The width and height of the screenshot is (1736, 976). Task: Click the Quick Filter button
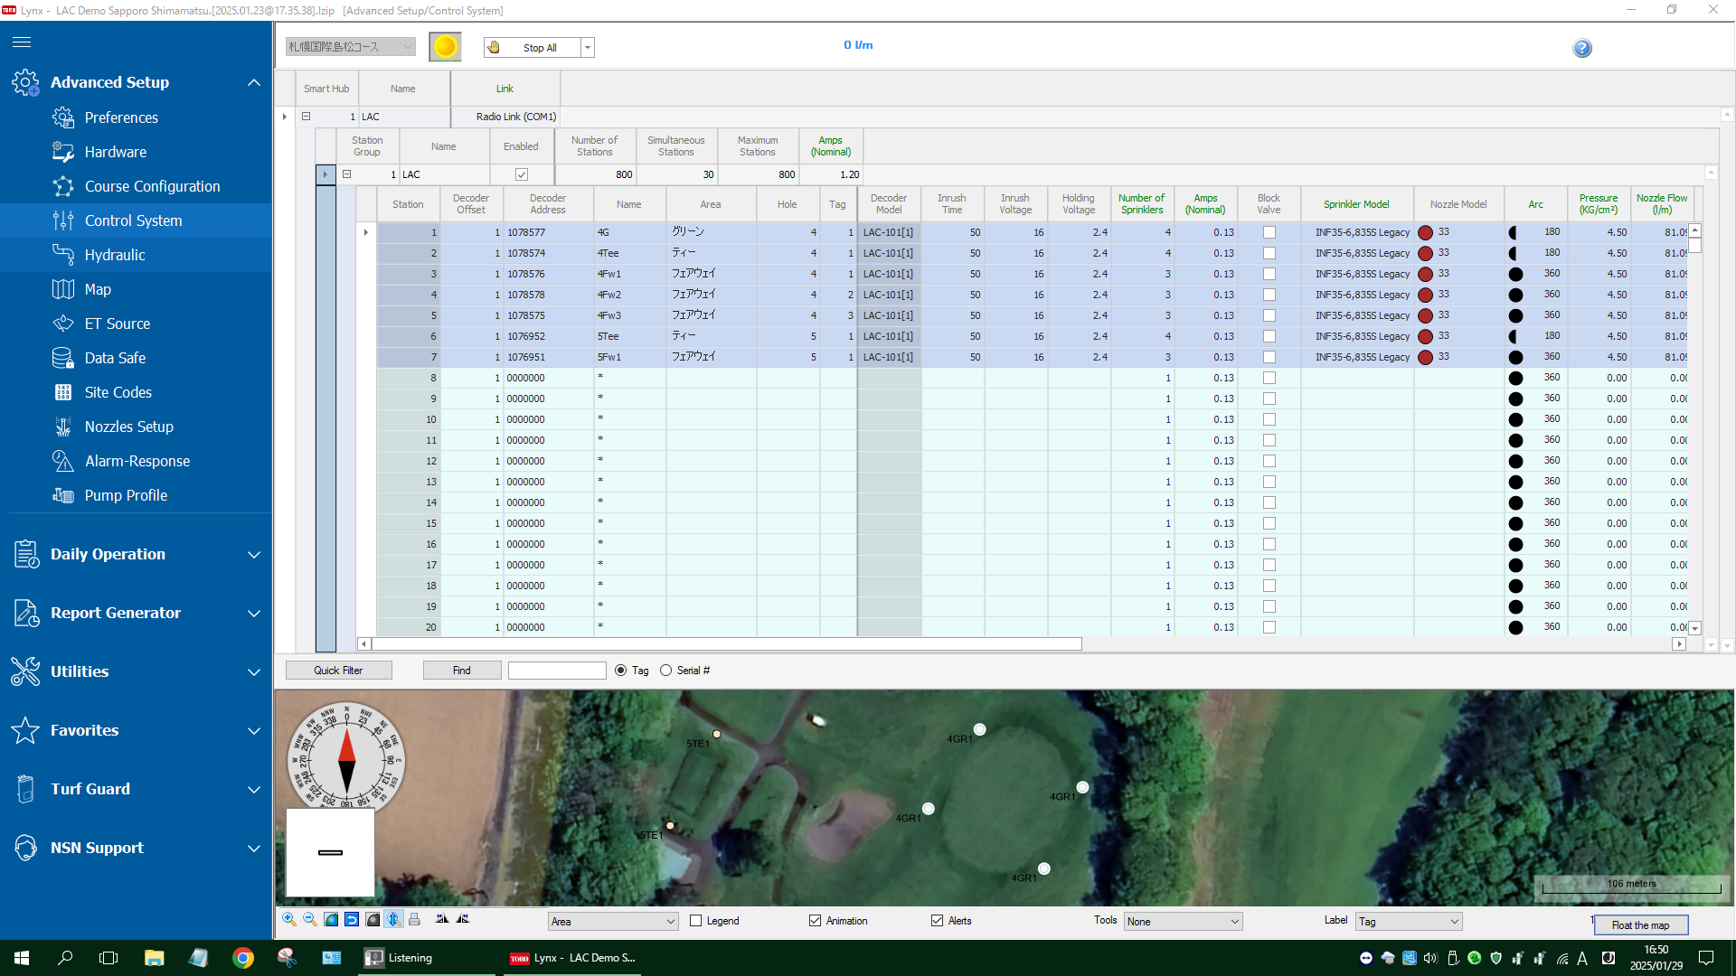point(338,671)
